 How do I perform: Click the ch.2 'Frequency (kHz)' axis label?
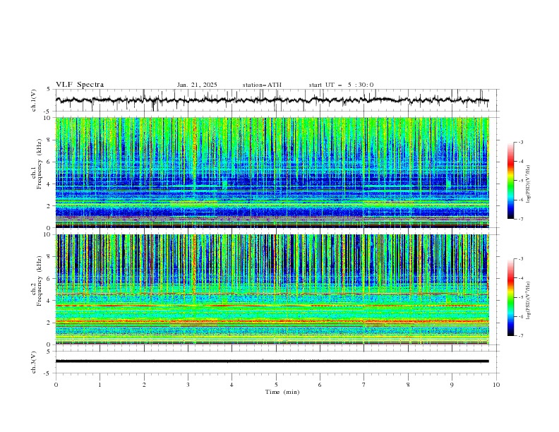point(39,281)
